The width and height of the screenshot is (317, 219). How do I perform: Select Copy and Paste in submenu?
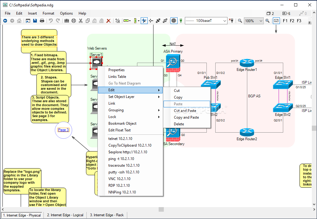(187, 117)
